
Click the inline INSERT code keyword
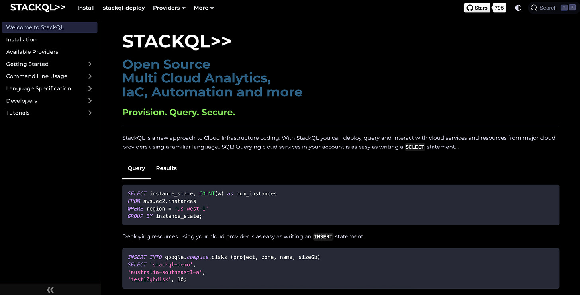[323, 236]
